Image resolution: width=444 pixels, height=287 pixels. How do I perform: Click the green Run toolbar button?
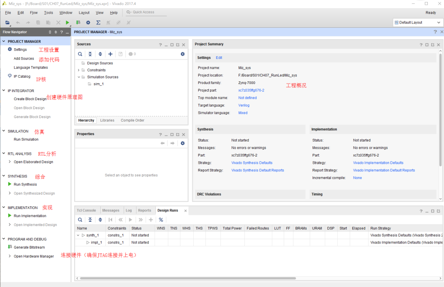pos(67,23)
